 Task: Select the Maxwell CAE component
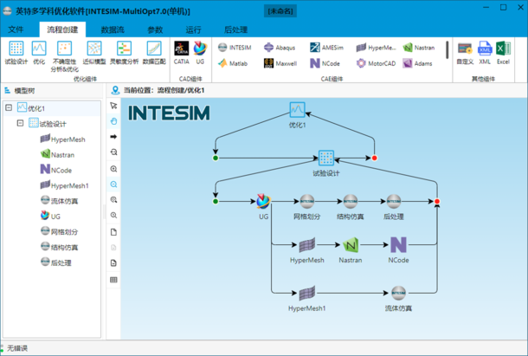pos(280,63)
